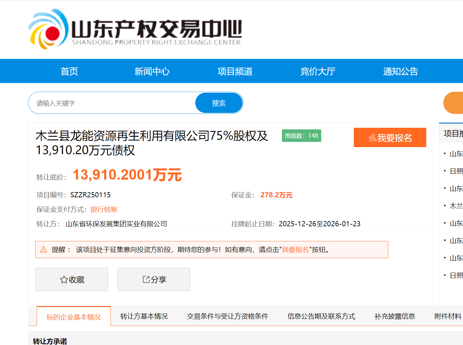This screenshot has height=345, width=463.
Task: View the 补充披露信息 tab
Action: click(395, 316)
